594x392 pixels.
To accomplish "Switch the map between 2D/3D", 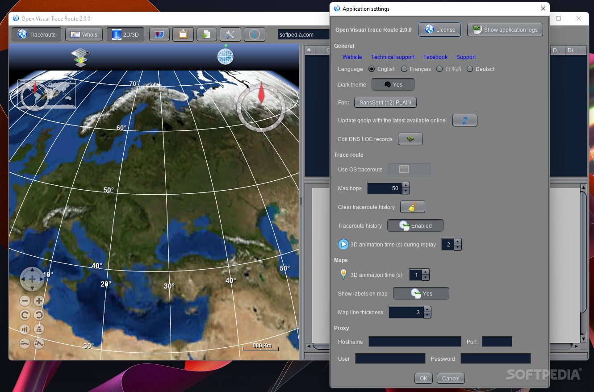I will click(x=125, y=34).
